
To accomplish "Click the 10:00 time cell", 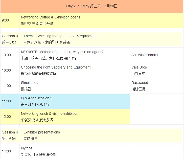I will (6, 55).
